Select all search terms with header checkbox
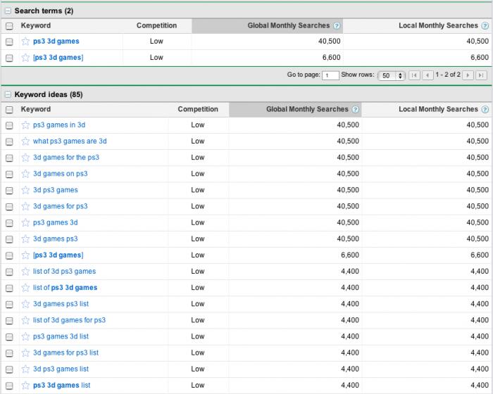 click(x=9, y=26)
